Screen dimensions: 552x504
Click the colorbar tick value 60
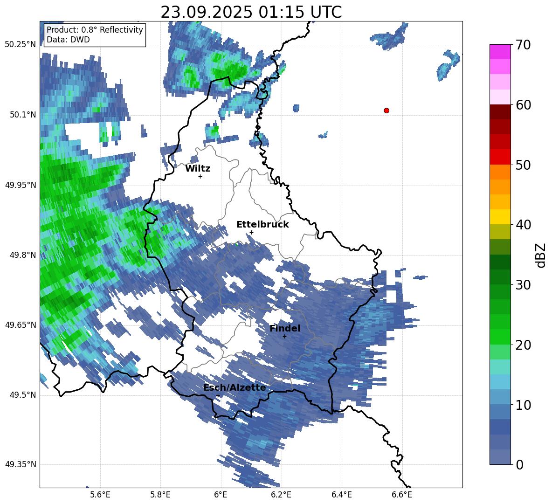click(523, 105)
